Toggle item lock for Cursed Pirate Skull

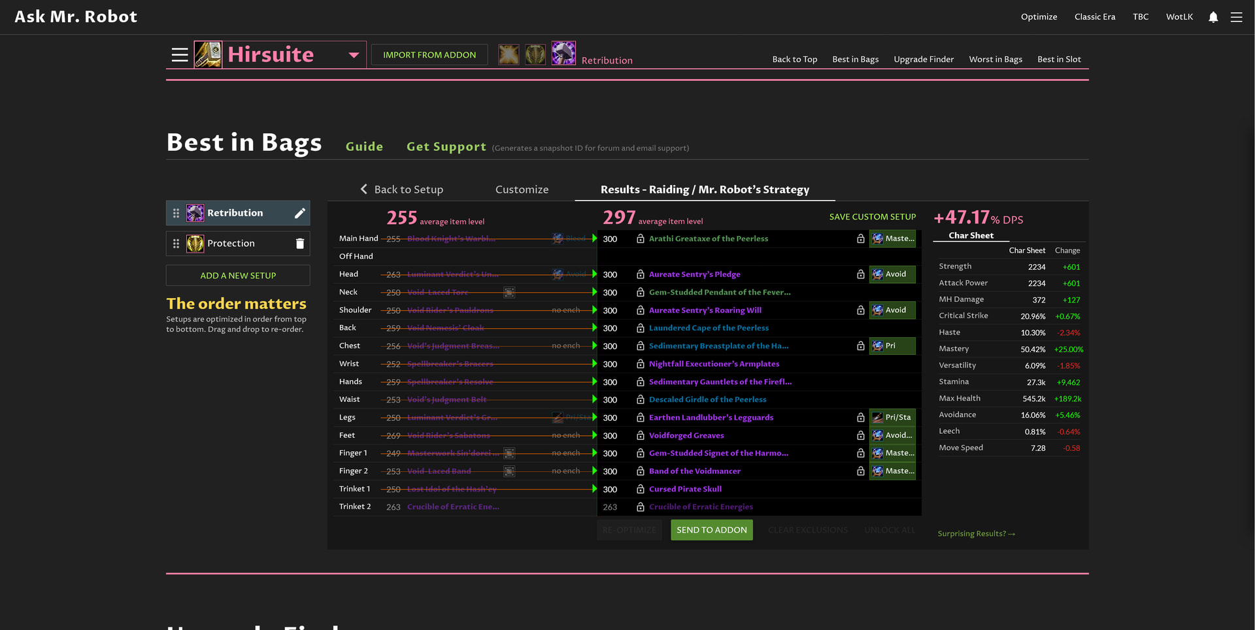pyautogui.click(x=641, y=489)
